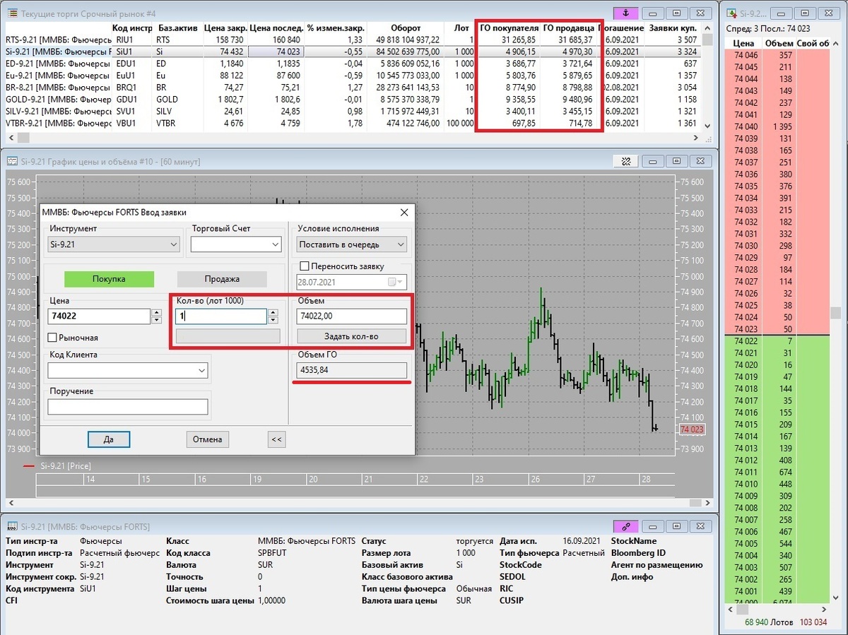The width and height of the screenshot is (848, 635).
Task: Click the 74 023 best ask row
Action: (x=777, y=329)
